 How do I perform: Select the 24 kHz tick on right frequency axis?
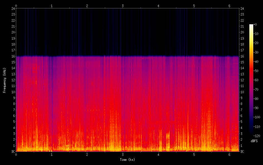tap(242, 9)
